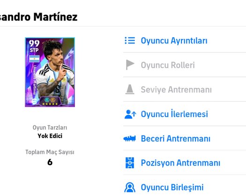Click the 99 STP rating on card
The height and width of the screenshot is (196, 246).
point(34,46)
